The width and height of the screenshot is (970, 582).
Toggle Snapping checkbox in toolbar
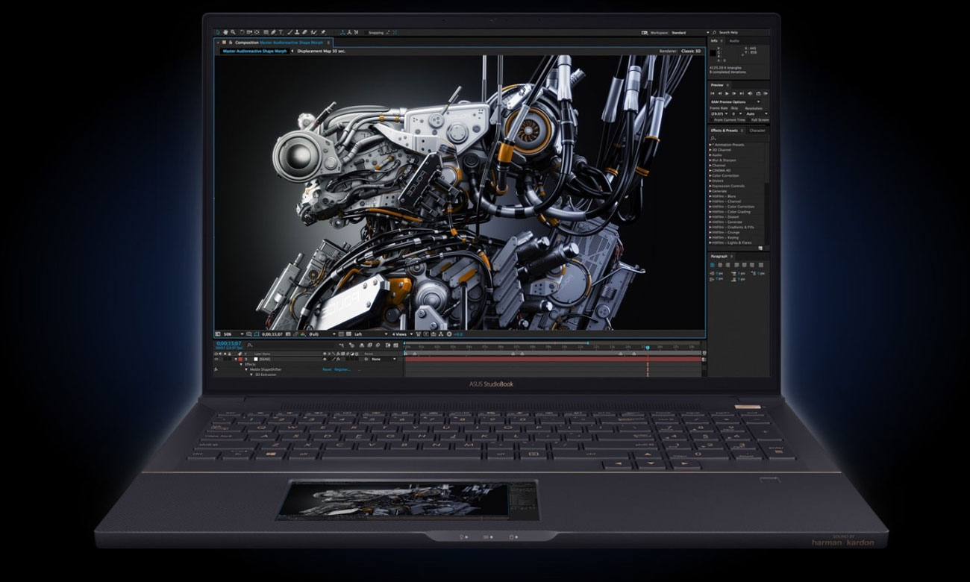click(x=366, y=33)
